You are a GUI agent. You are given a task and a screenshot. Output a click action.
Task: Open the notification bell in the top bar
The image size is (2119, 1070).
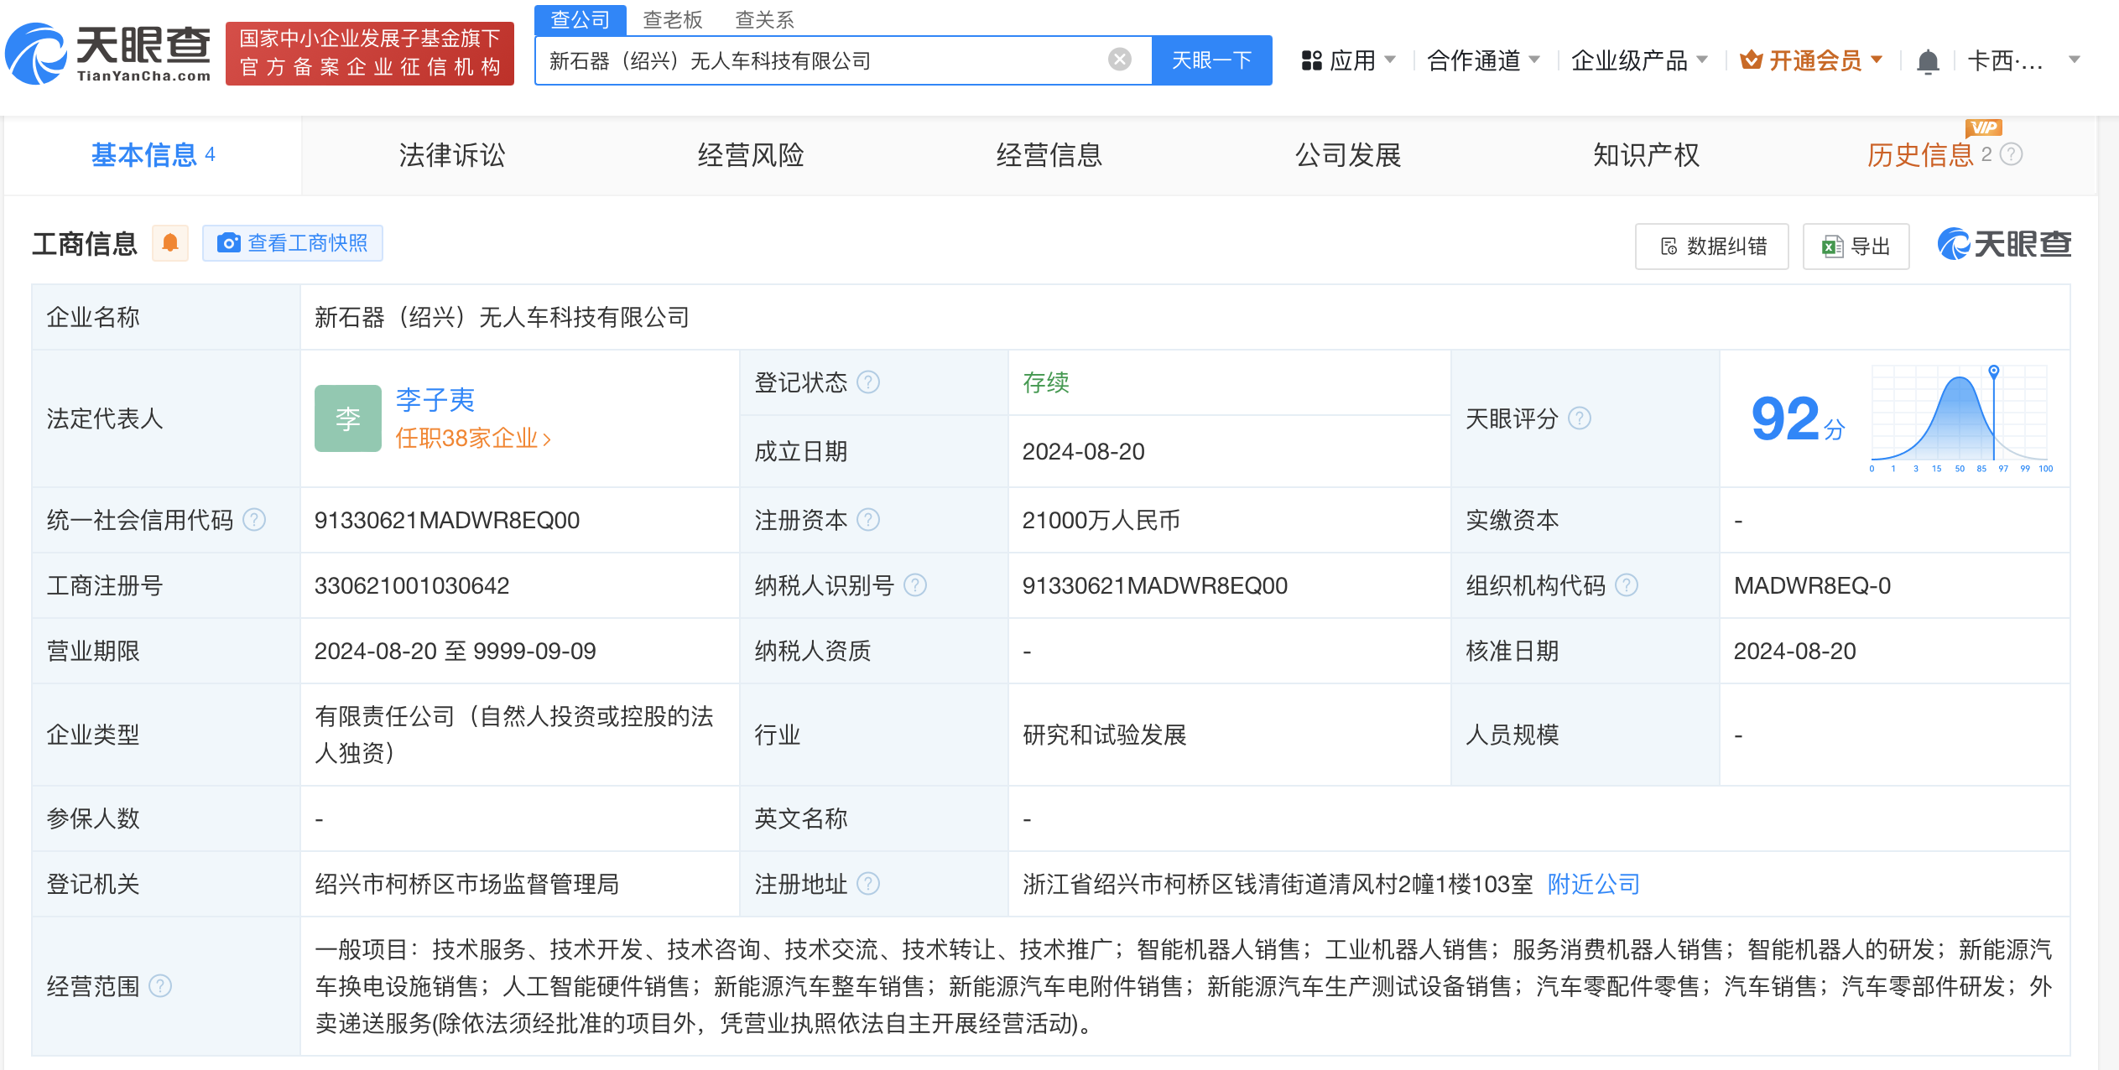pos(1928,60)
